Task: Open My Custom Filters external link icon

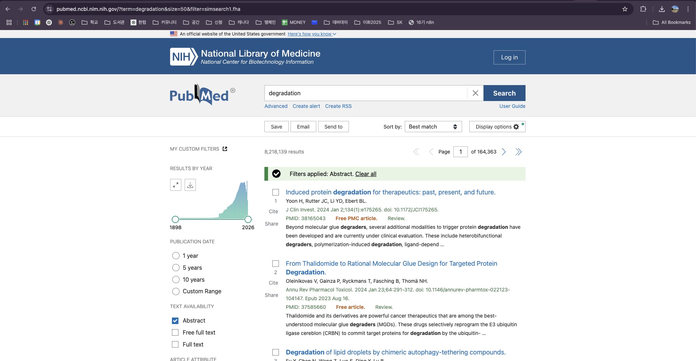Action: coord(225,149)
